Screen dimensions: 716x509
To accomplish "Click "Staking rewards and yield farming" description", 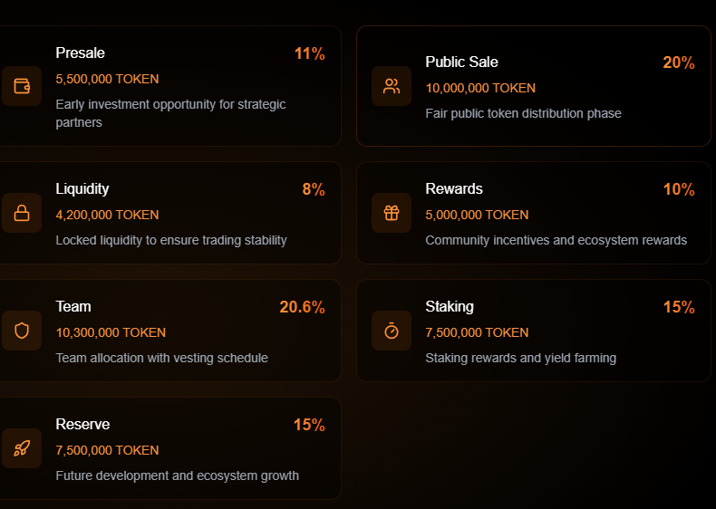I will pyautogui.click(x=520, y=358).
